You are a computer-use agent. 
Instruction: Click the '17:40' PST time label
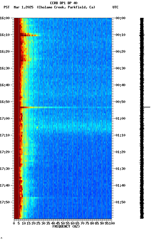(5, 185)
